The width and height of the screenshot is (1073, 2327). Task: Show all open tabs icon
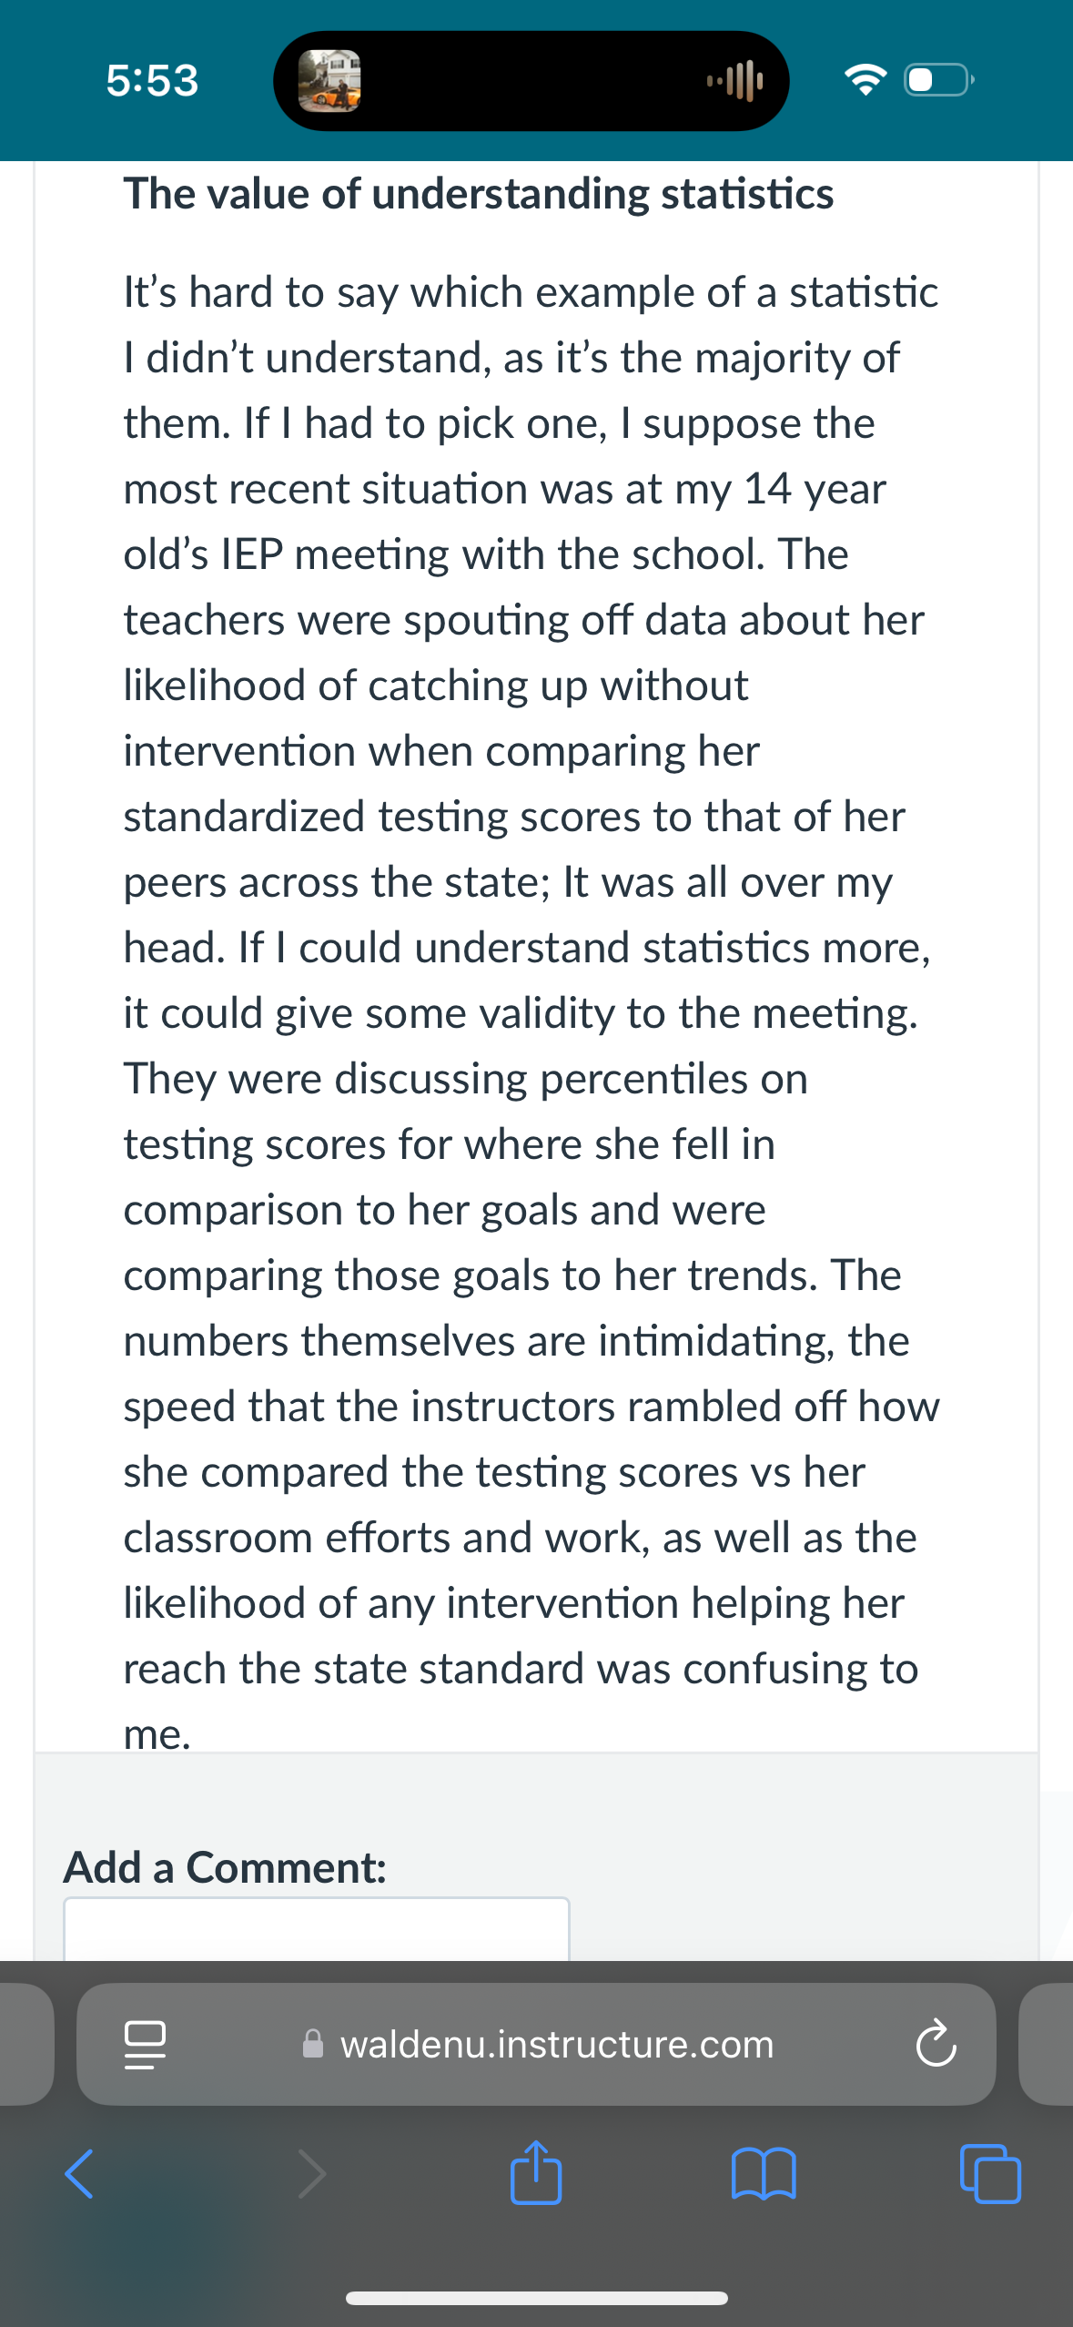pyautogui.click(x=990, y=2174)
